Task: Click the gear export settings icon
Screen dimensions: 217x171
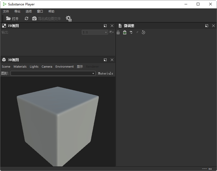Action: (x=68, y=18)
